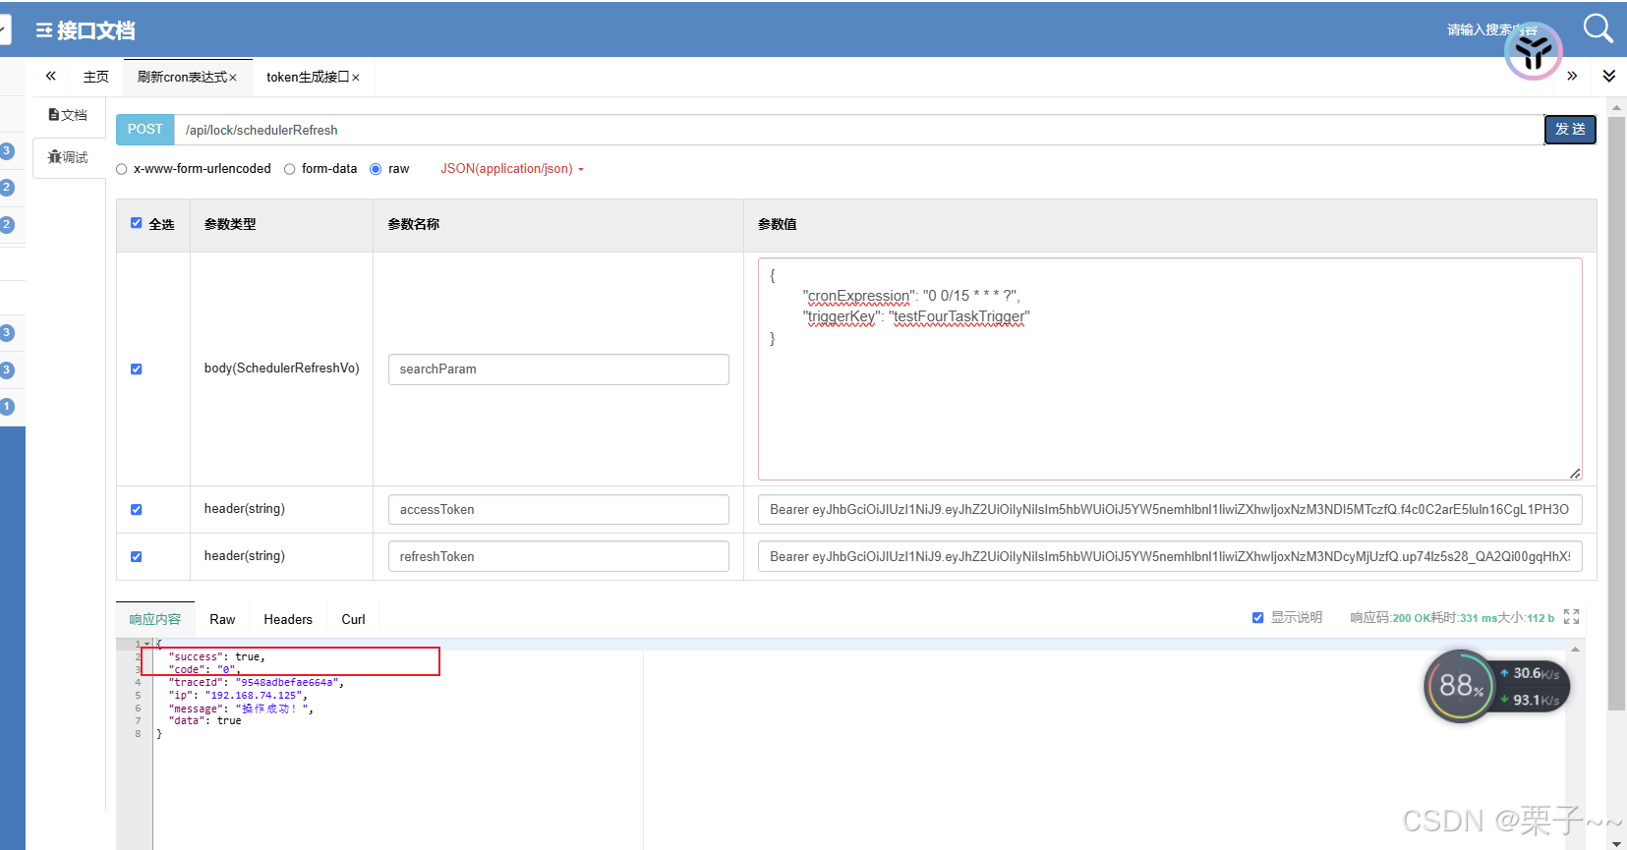1627x850 pixels.
Task: Open the 主页 tab
Action: tap(96, 77)
